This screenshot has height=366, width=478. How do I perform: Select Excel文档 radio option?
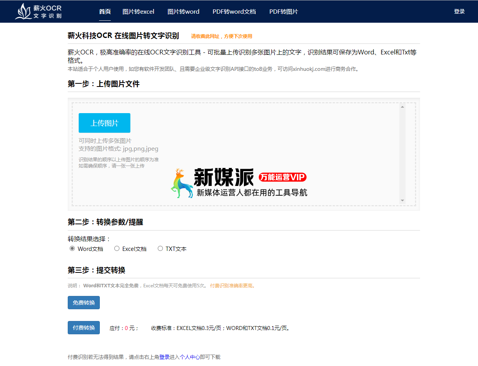(117, 248)
